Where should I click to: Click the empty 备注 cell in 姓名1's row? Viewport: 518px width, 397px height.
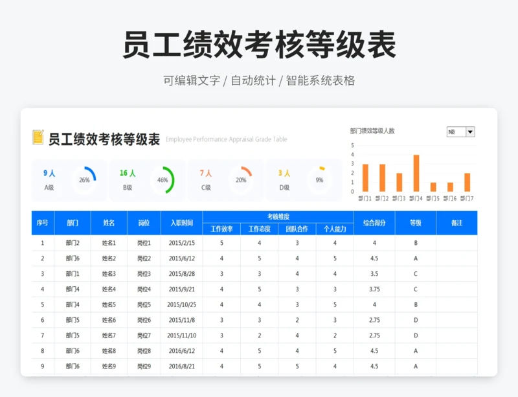coord(457,243)
